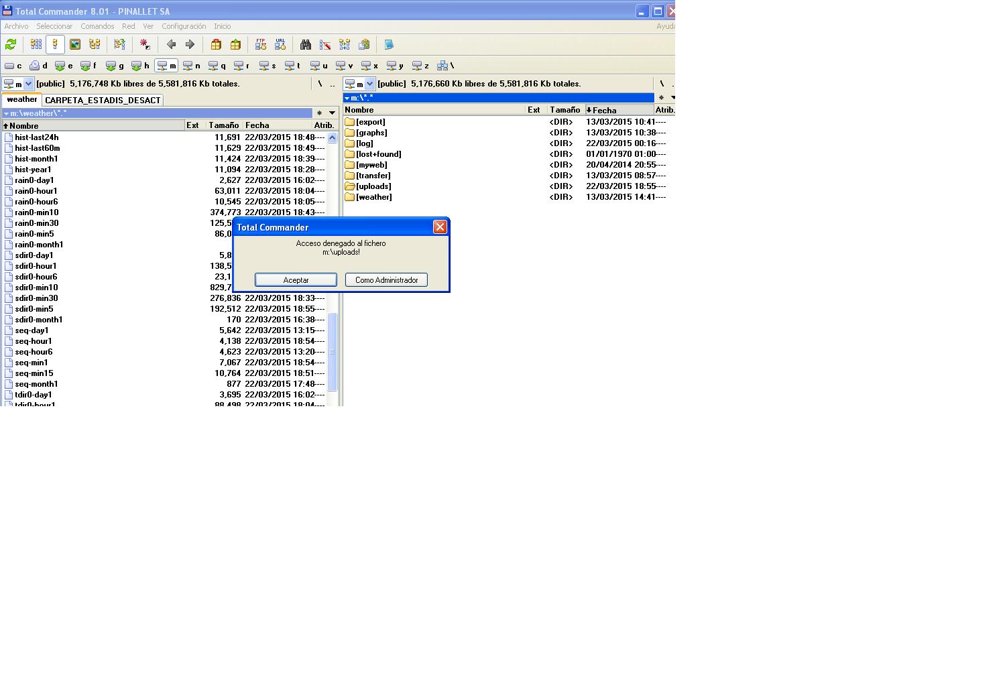Select network drive s button
This screenshot has height=687, width=1007.
point(268,66)
